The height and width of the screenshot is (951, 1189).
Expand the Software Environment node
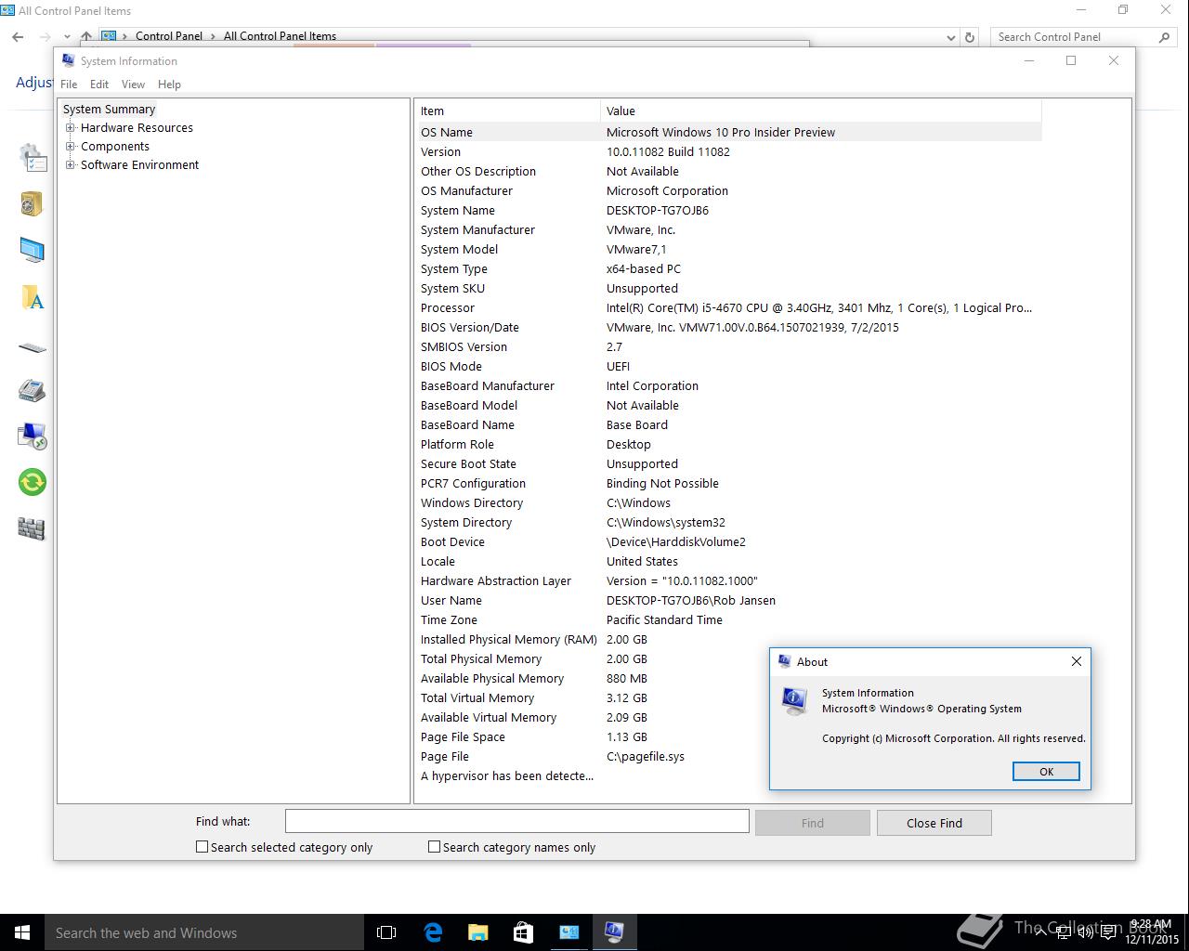71,165
